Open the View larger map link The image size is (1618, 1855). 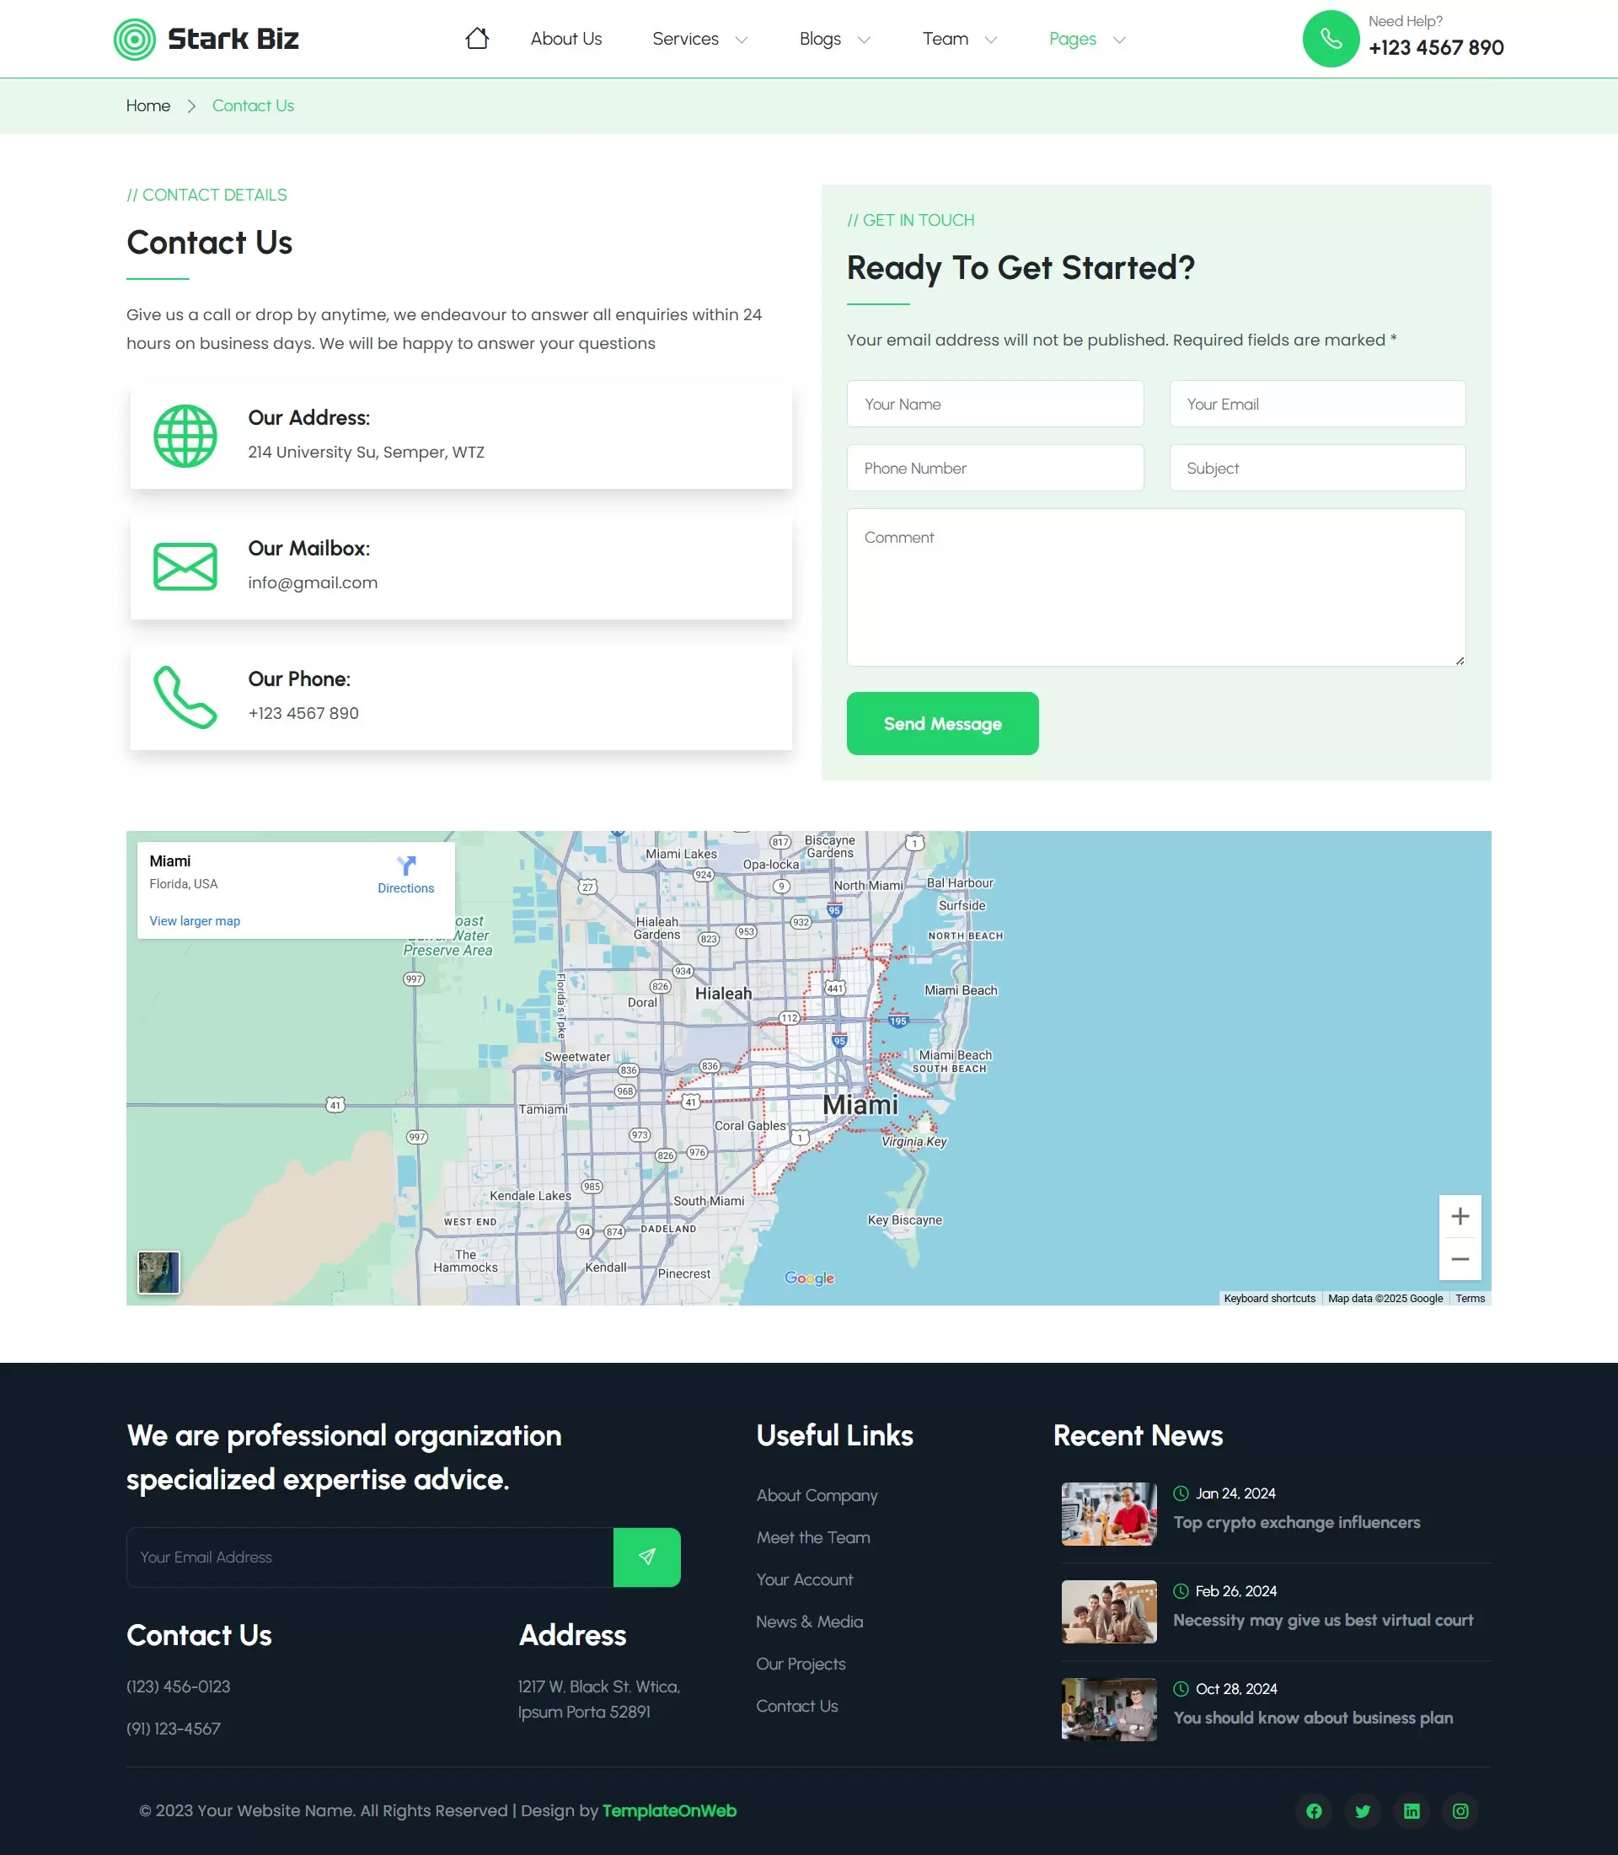tap(194, 920)
